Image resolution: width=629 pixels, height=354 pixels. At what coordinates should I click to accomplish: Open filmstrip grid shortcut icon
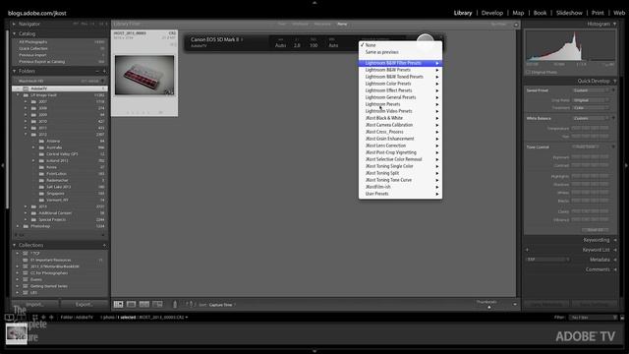pos(35,317)
